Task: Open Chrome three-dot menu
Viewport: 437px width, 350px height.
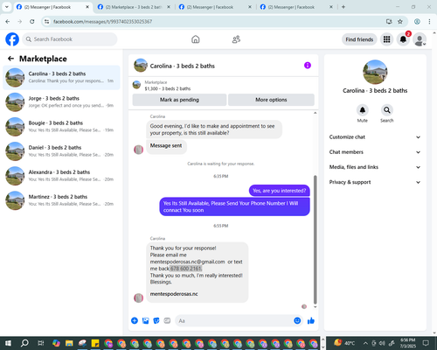Action: [429, 22]
